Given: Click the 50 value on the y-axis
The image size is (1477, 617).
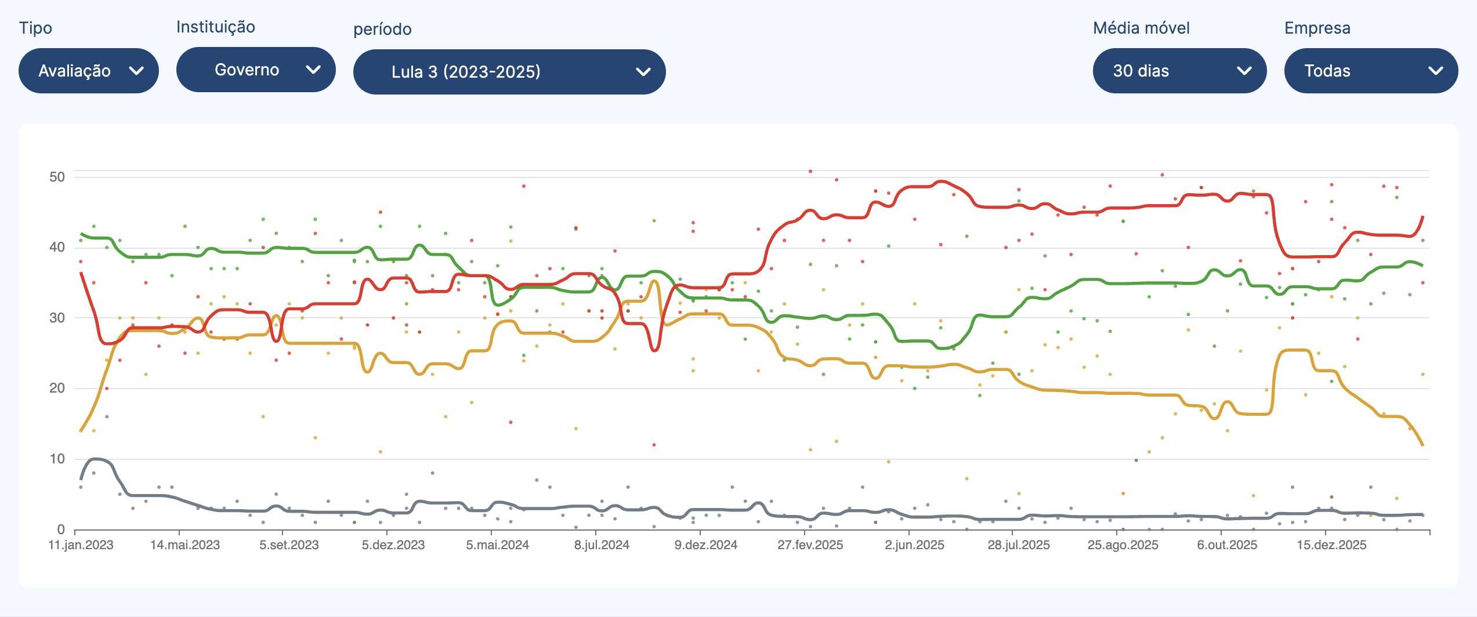Looking at the screenshot, I should (x=57, y=177).
